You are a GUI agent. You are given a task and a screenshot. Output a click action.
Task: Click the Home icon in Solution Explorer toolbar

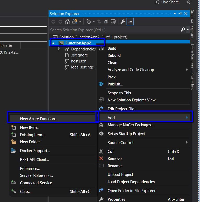click(x=67, y=22)
